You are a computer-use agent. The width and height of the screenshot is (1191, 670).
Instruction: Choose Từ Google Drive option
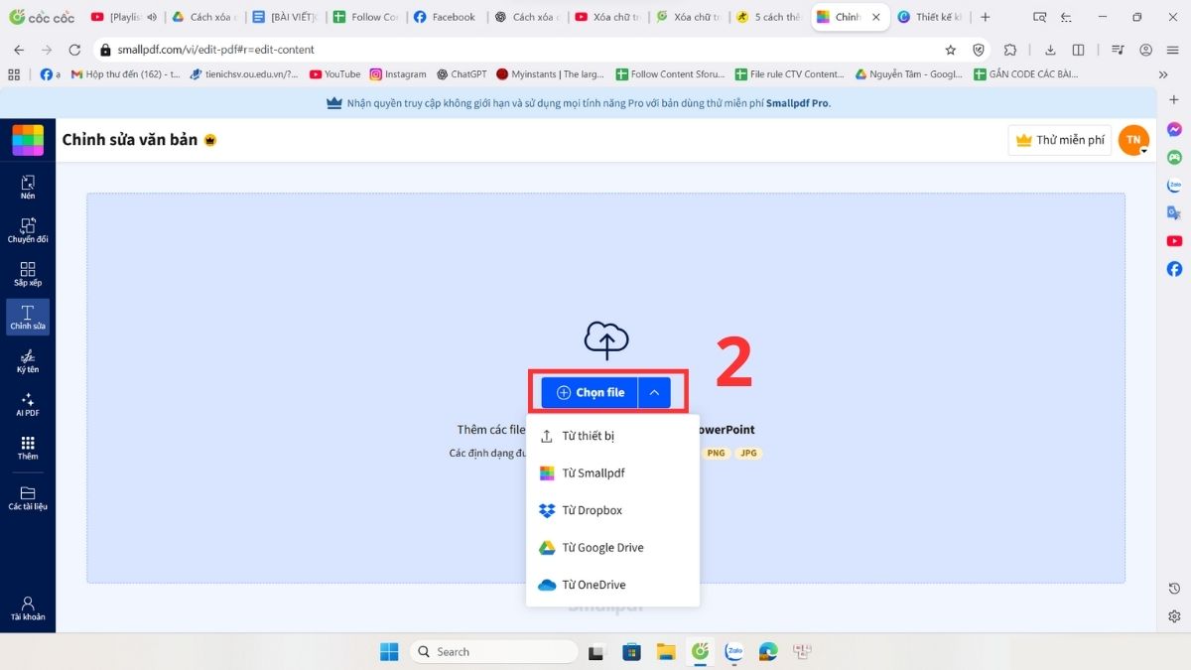coord(612,548)
